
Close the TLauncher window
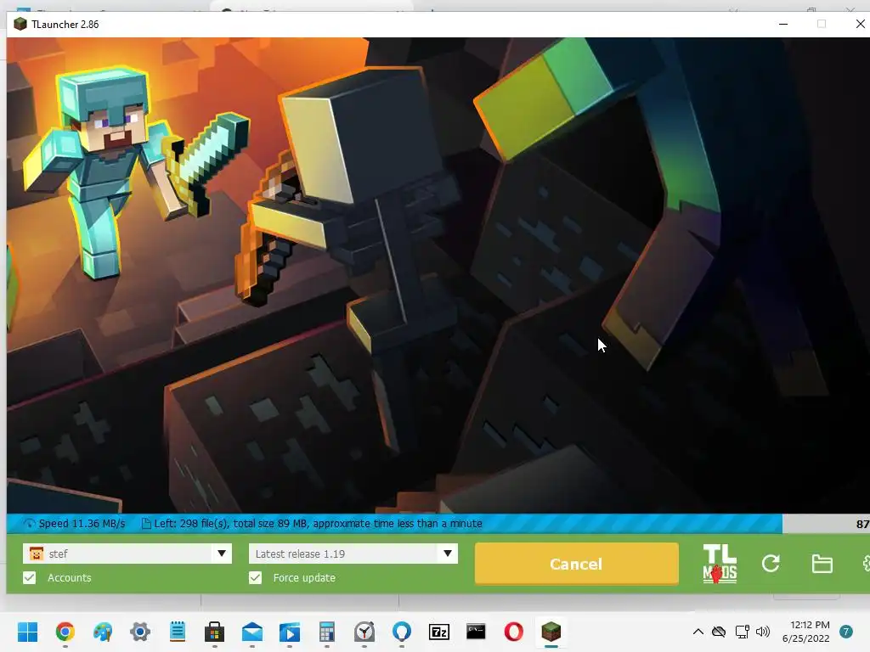(x=860, y=24)
